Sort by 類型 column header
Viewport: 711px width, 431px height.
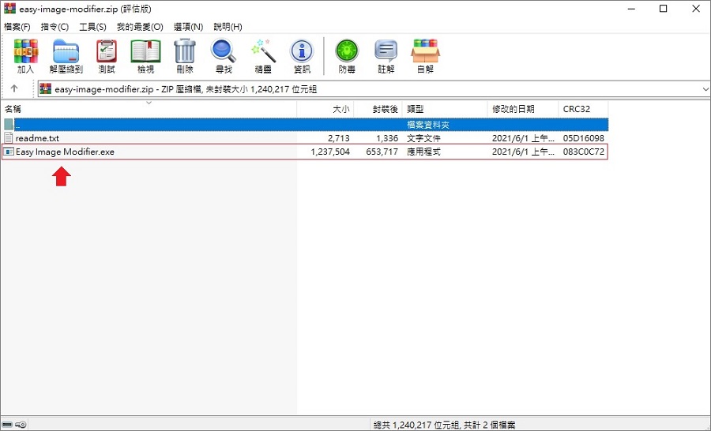pyautogui.click(x=445, y=109)
